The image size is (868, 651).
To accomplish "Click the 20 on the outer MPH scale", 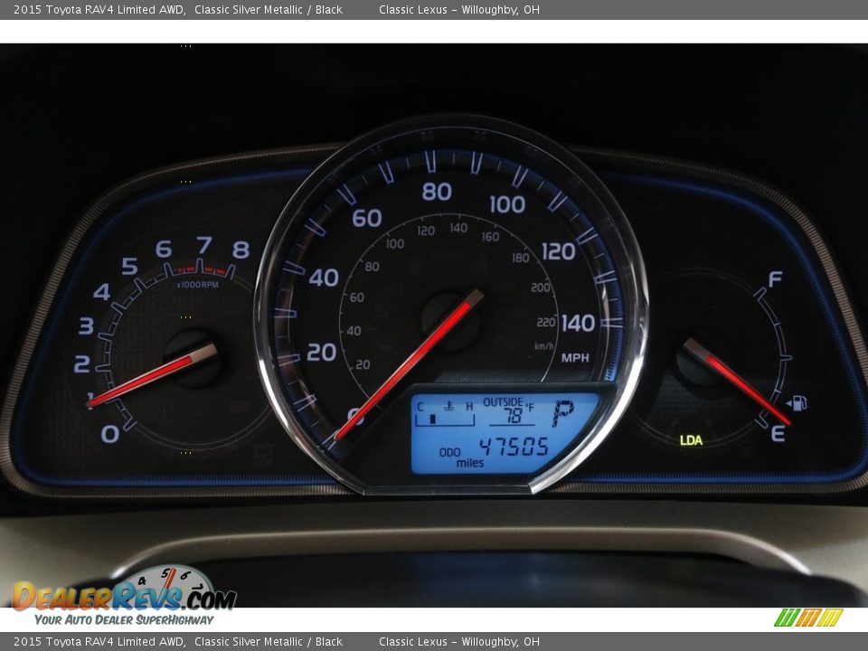I will pos(322,352).
